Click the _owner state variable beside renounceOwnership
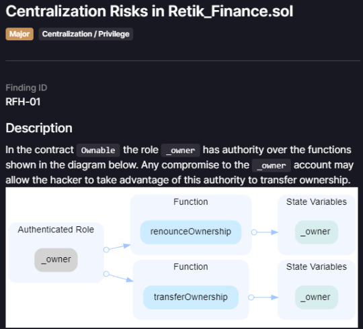363x329 pixels. coord(317,232)
